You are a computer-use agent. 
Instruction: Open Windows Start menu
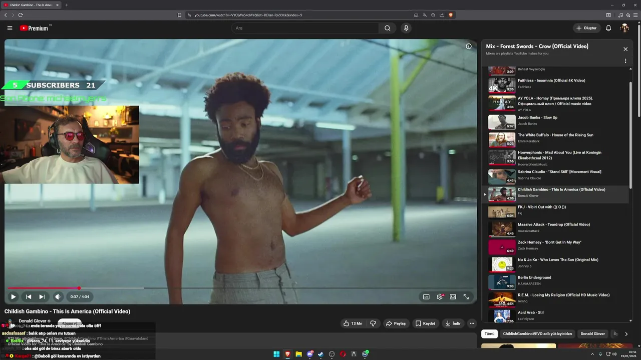tap(276, 354)
